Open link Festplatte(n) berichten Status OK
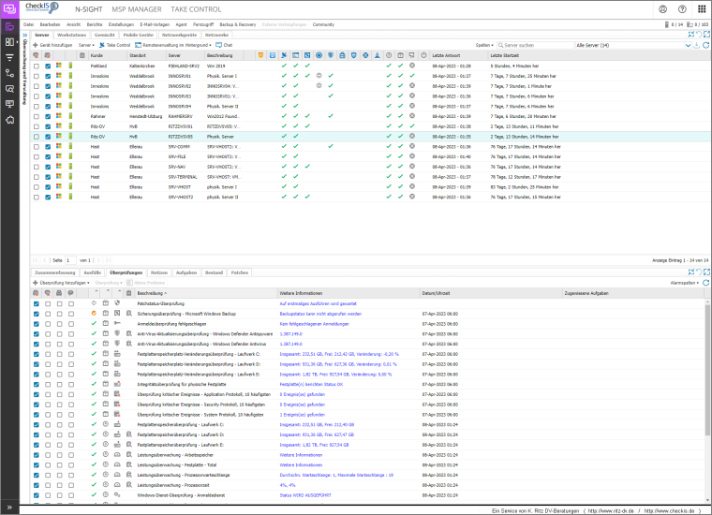Screen dimensions: 712x515 (x=311, y=384)
